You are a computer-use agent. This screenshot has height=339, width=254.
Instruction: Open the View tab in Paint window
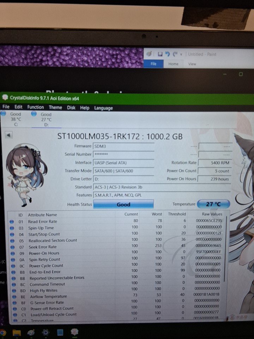(192, 64)
